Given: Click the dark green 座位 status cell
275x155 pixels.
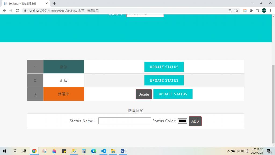Looking at the screenshot, I should coord(63,67).
